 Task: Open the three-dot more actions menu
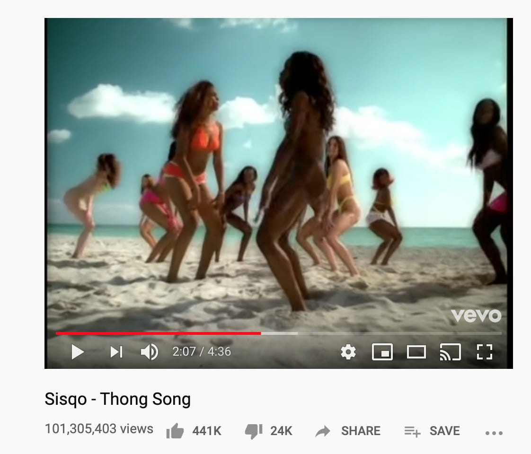pyautogui.click(x=494, y=433)
